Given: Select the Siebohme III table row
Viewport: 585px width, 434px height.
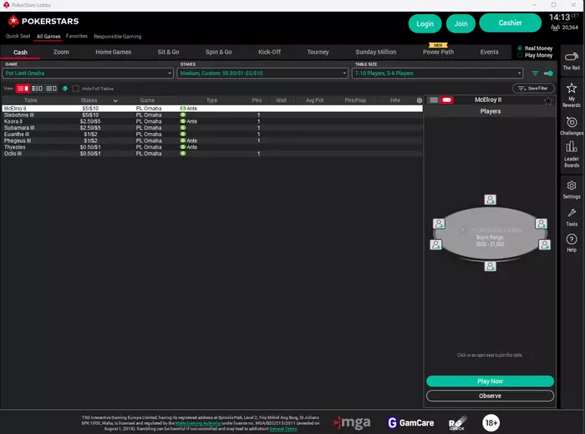Looking at the screenshot, I should point(212,115).
